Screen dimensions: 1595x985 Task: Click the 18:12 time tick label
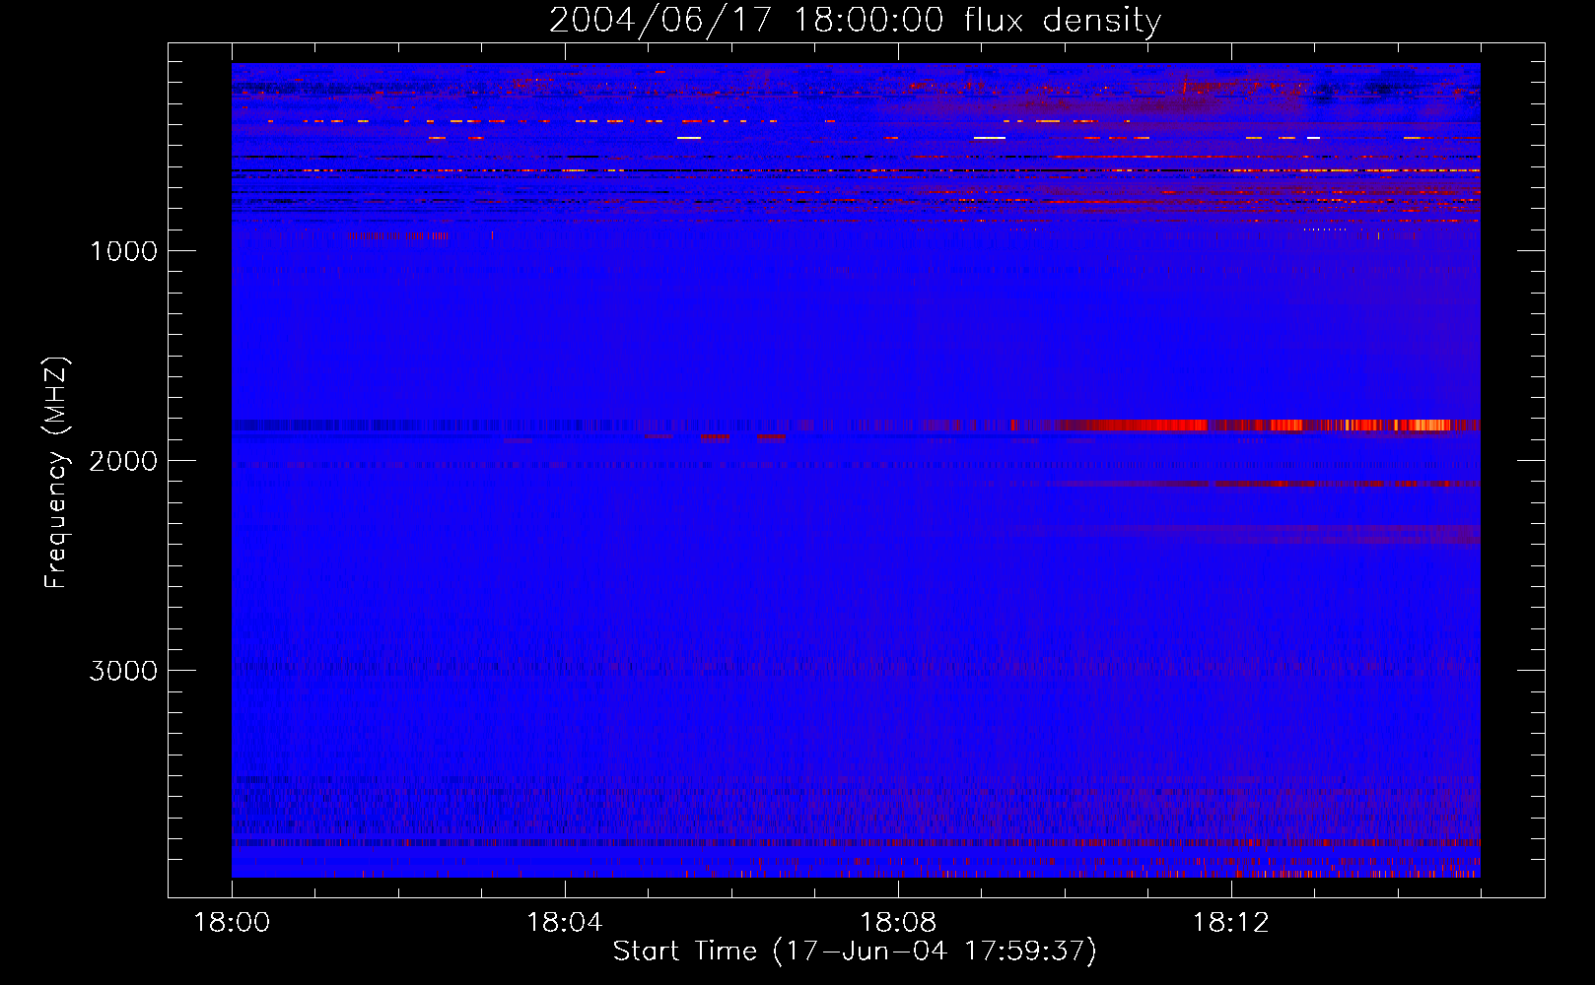(x=1230, y=923)
